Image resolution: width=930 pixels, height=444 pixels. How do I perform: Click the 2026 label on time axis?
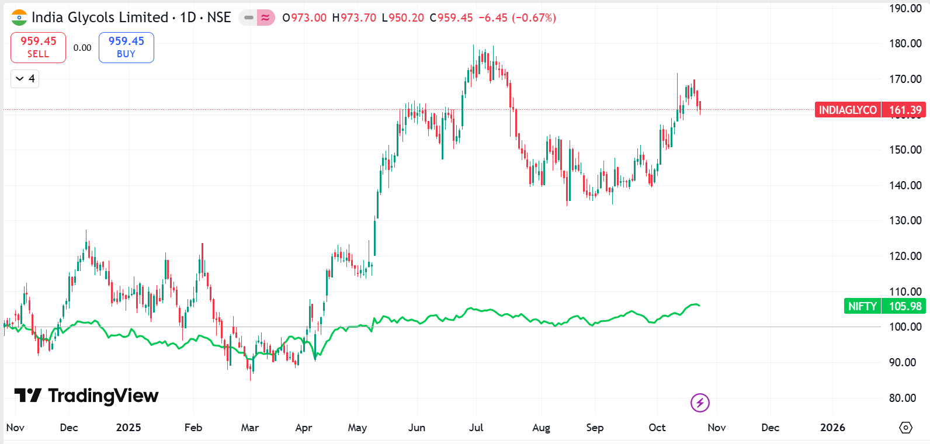coord(832,428)
